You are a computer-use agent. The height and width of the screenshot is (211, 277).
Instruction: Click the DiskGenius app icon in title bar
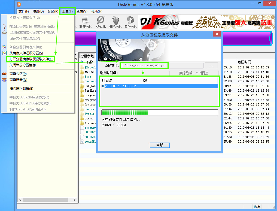coord(19,4)
